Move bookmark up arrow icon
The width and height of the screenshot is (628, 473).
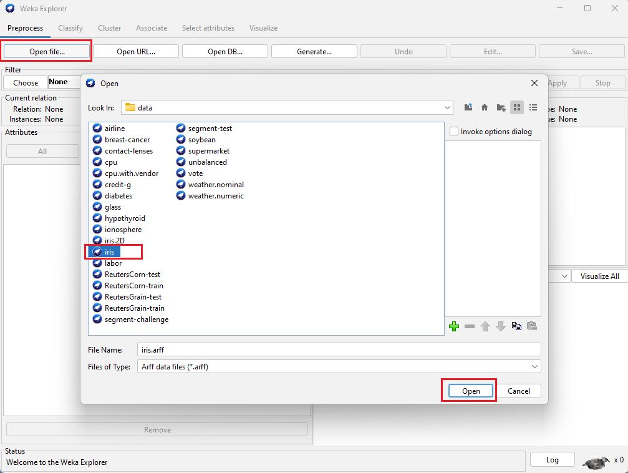click(485, 326)
